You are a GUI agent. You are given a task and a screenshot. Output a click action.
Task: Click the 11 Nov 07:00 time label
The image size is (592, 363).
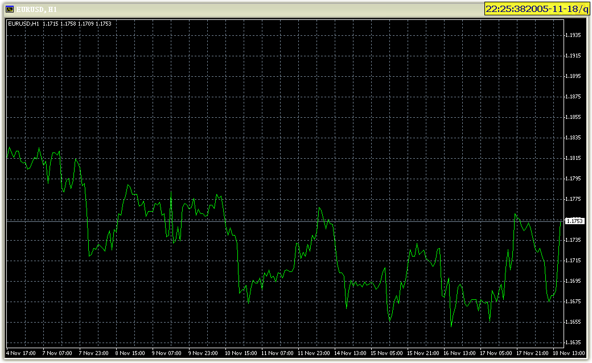coord(278,353)
